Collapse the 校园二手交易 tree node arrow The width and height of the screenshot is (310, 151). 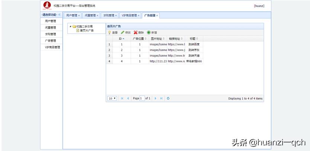(70, 26)
